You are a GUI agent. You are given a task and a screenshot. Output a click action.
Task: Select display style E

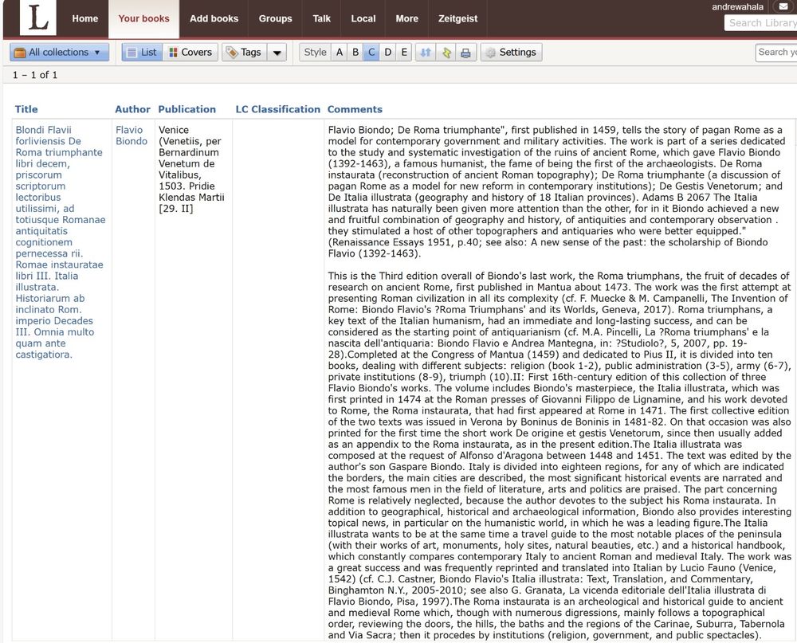pyautogui.click(x=404, y=52)
